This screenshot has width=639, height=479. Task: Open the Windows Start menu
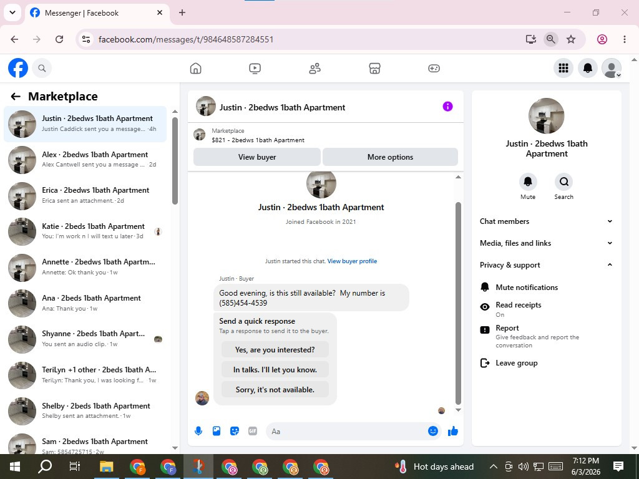click(x=15, y=467)
